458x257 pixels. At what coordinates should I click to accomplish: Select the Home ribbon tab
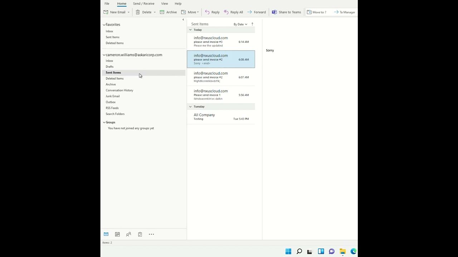pos(122,4)
